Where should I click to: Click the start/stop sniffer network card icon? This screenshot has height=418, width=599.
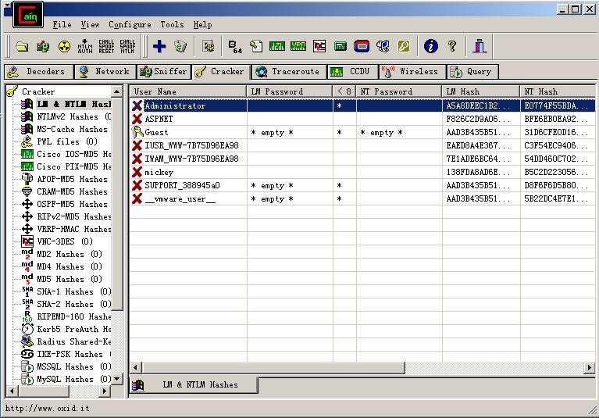[43, 47]
